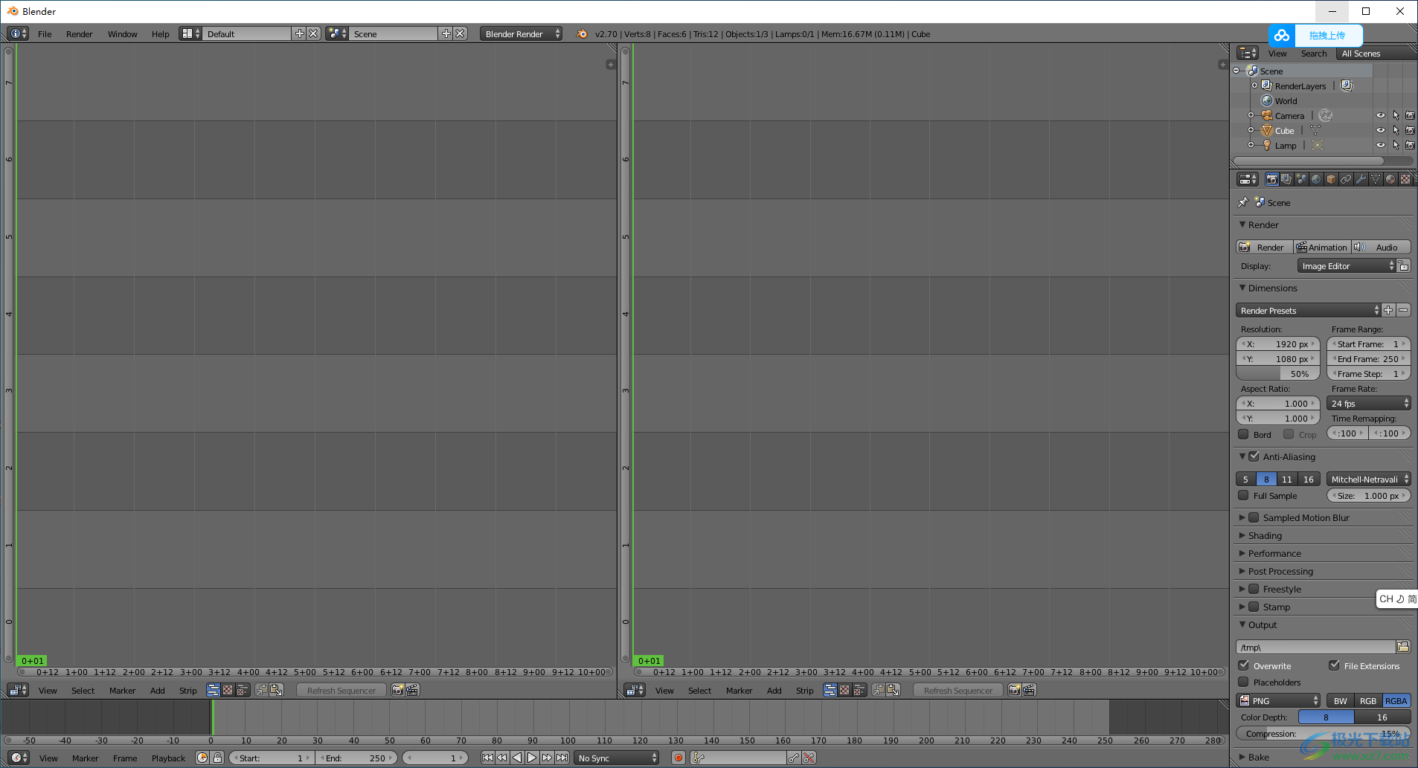This screenshot has width=1418, height=768.
Task: Click the insert keyframe icon in timeline
Action: tap(794, 758)
